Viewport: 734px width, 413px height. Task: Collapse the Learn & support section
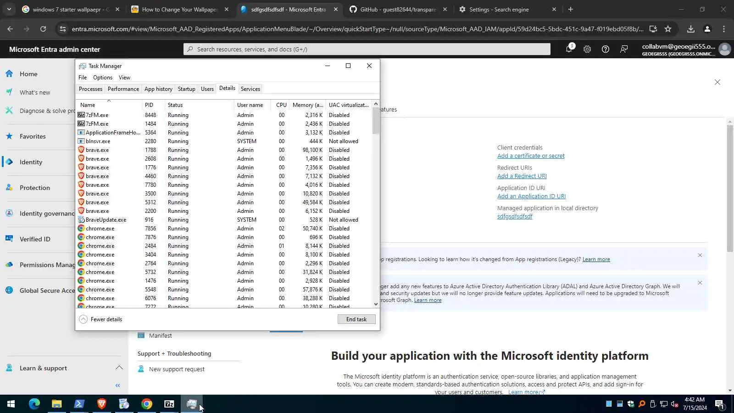click(119, 368)
